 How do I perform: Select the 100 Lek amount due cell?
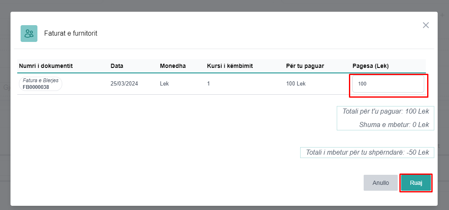(296, 84)
